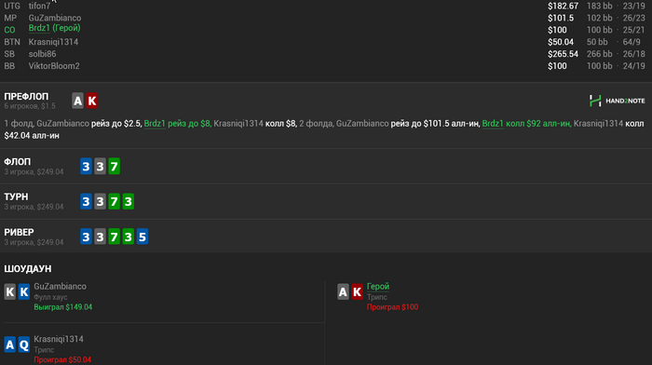Click the 266 bb value for solbi86
The image size is (652, 365).
[599, 54]
